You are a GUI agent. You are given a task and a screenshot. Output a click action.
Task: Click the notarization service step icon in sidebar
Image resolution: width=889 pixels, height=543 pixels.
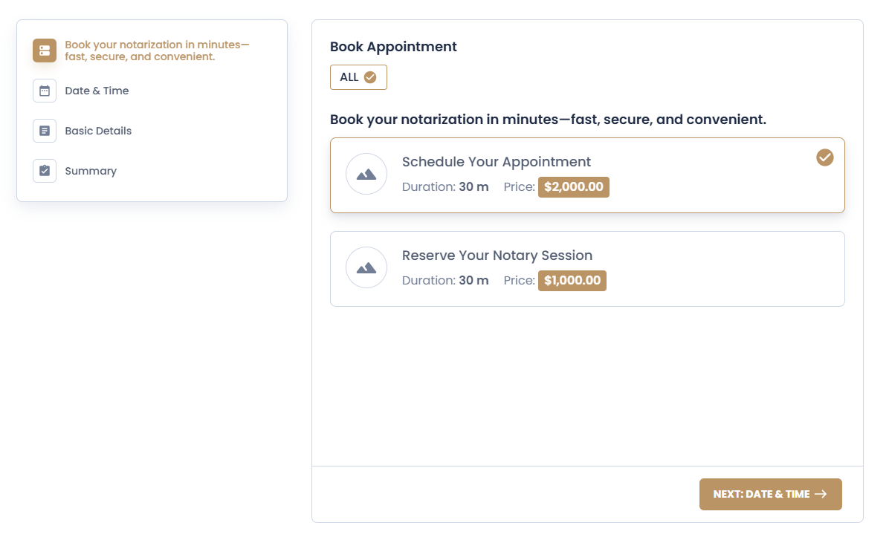point(45,51)
